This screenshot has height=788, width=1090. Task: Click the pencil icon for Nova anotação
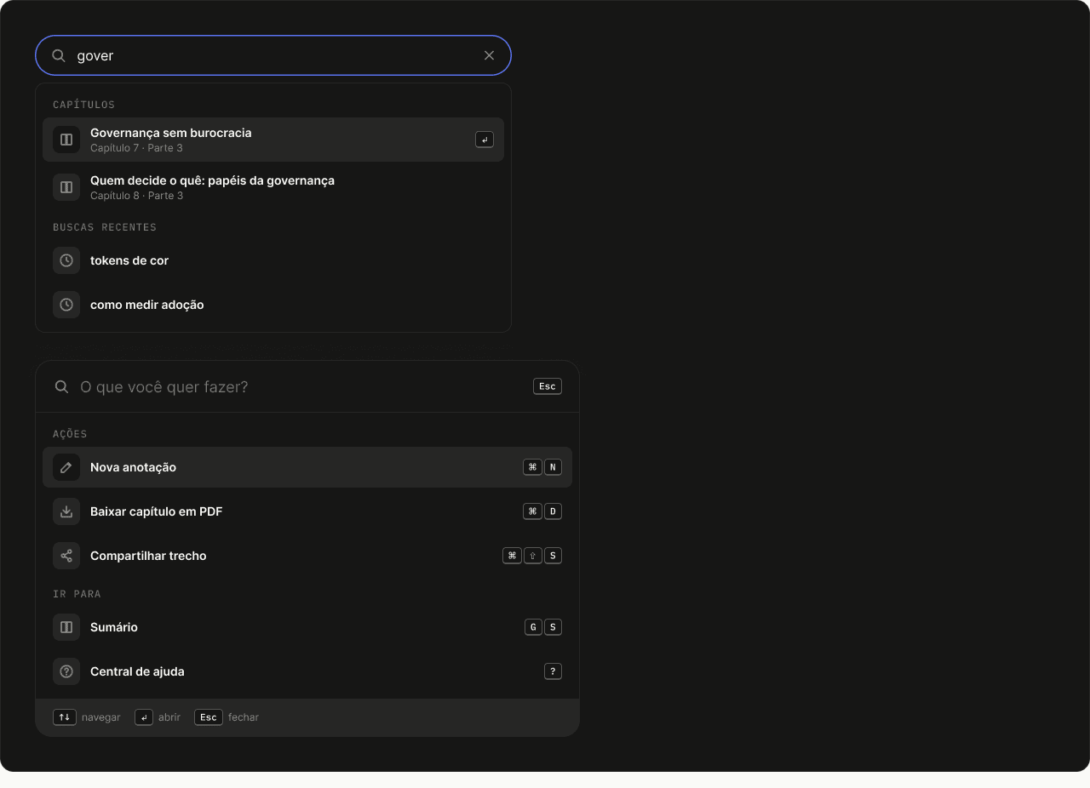click(66, 467)
